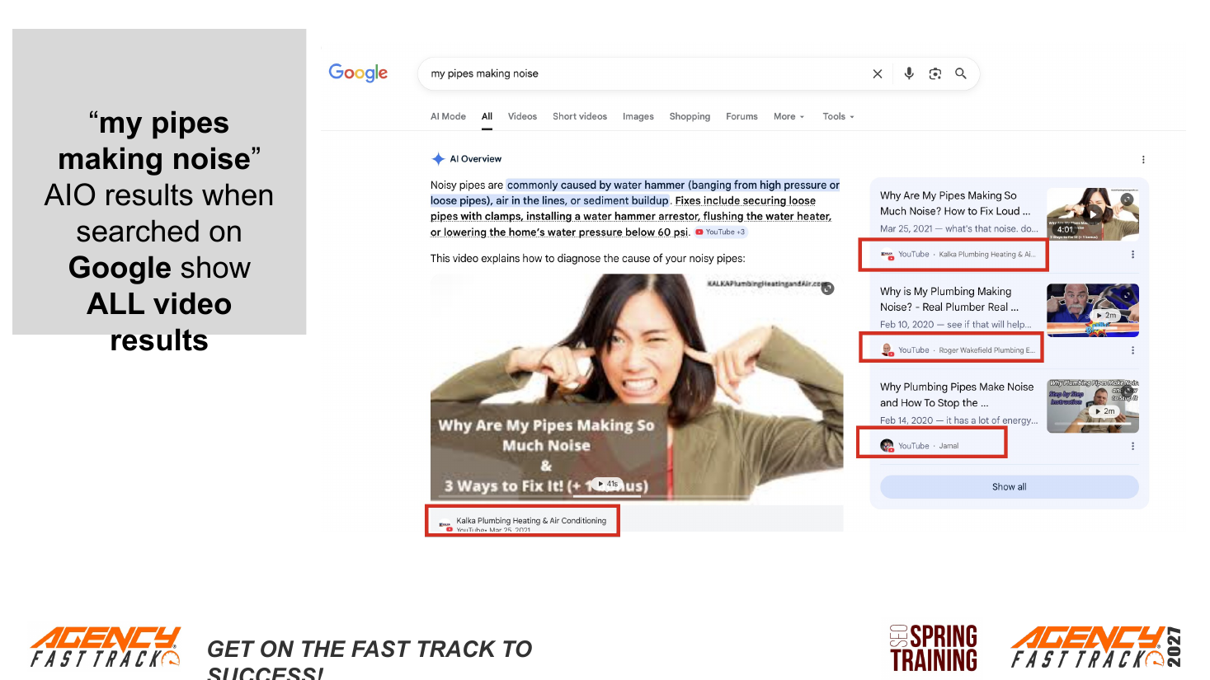Open options for Roger Wakefield video result
Viewport: 1210px width, 680px height.
tap(1132, 350)
